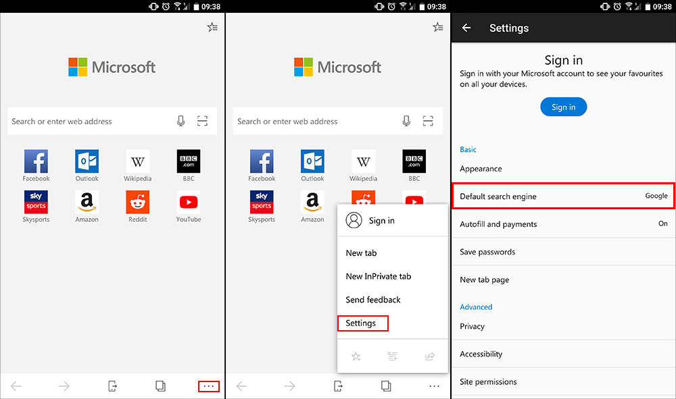Tap the microphone icon in left screen search bar

pyautogui.click(x=180, y=121)
